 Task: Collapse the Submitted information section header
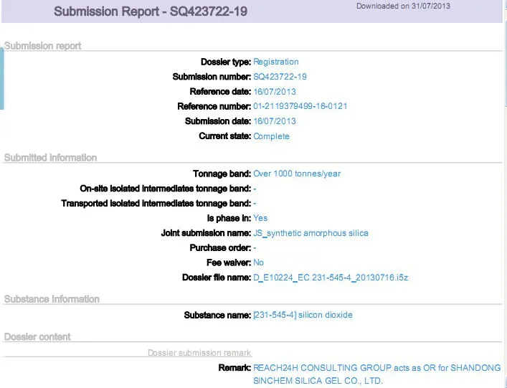[x=50, y=158]
